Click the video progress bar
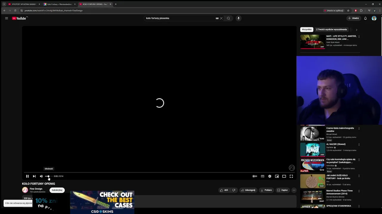382x214 pixels. (x=159, y=172)
